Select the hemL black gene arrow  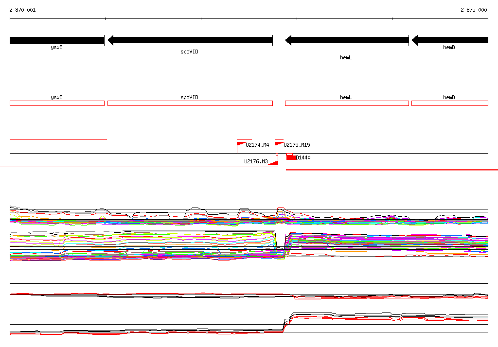coord(347,40)
